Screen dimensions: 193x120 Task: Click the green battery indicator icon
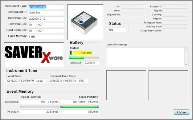tap(71, 52)
